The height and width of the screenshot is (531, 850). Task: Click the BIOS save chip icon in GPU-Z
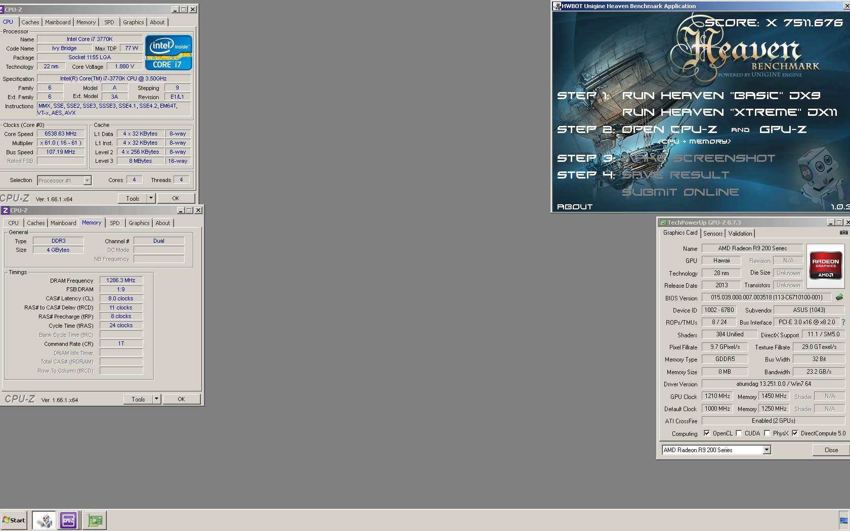[x=839, y=297]
